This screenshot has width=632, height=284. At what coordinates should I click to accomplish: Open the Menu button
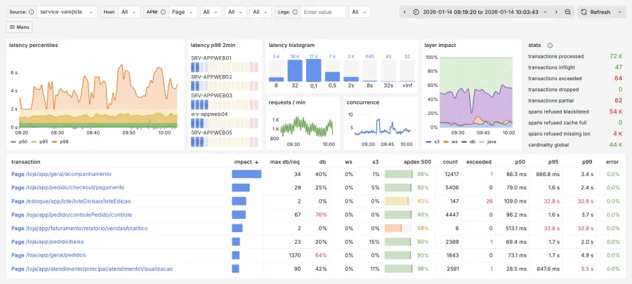20,27
